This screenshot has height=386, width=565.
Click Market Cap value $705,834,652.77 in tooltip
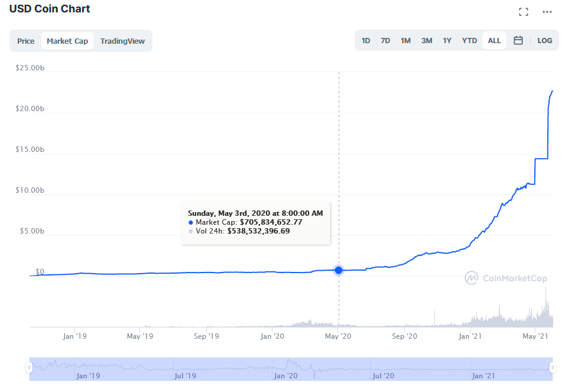click(x=271, y=222)
